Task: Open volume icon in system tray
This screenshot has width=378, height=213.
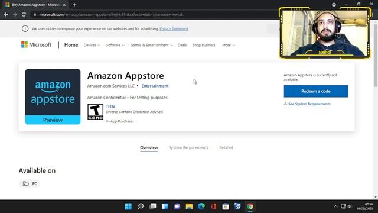Action: [x=349, y=206]
